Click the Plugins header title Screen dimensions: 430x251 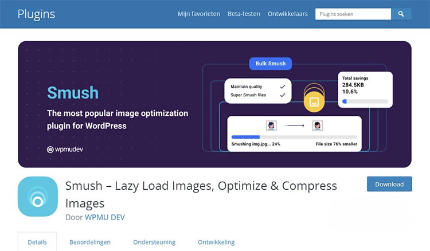(x=36, y=14)
